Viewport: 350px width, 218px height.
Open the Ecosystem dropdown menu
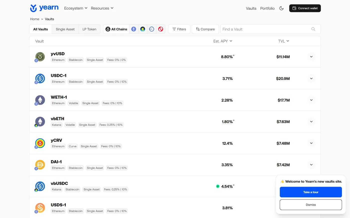pos(76,8)
